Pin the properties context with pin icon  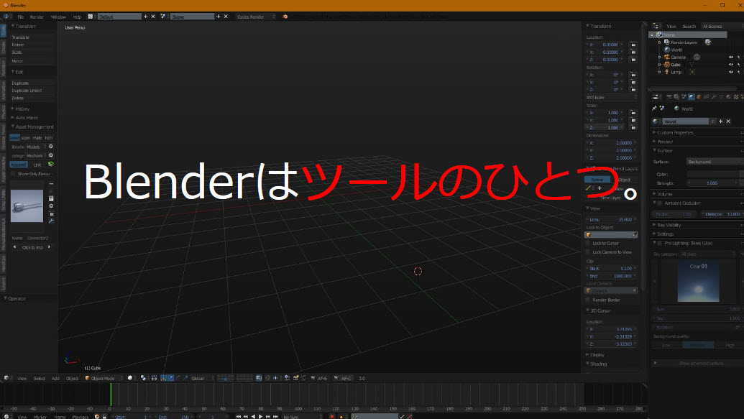click(654, 109)
